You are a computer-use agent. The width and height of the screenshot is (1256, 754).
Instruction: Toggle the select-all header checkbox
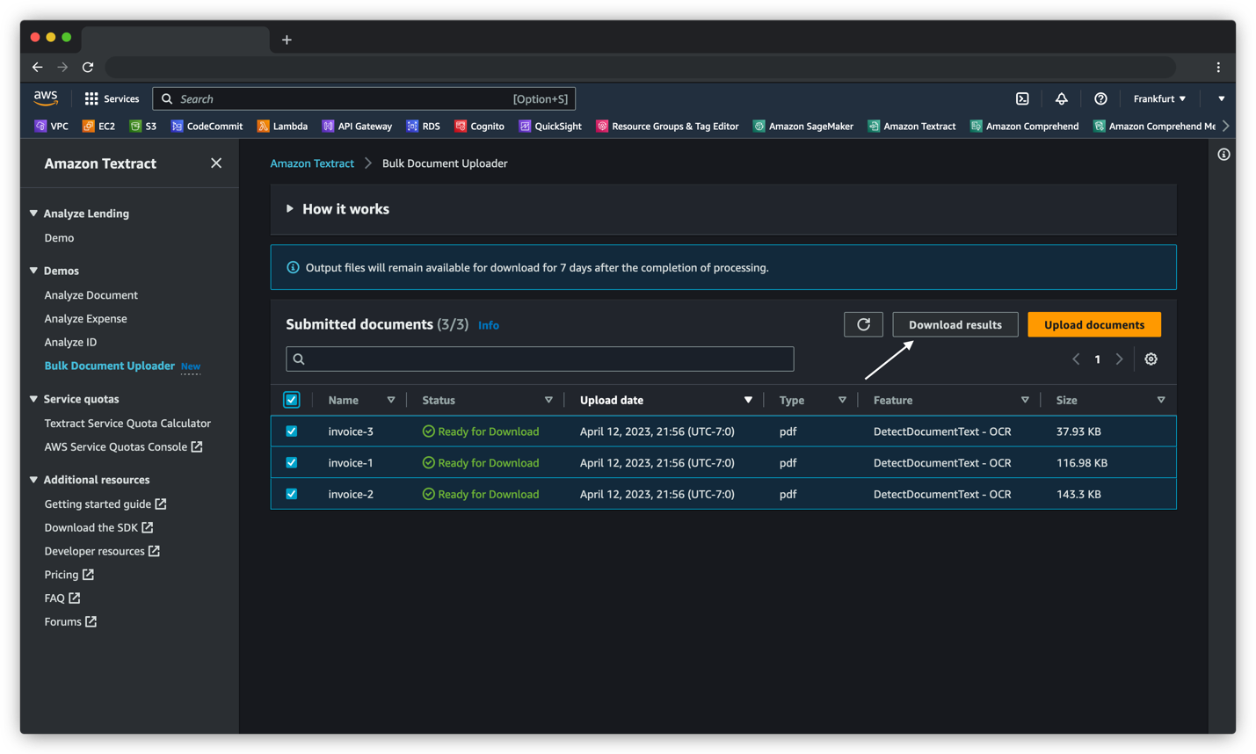click(x=292, y=400)
